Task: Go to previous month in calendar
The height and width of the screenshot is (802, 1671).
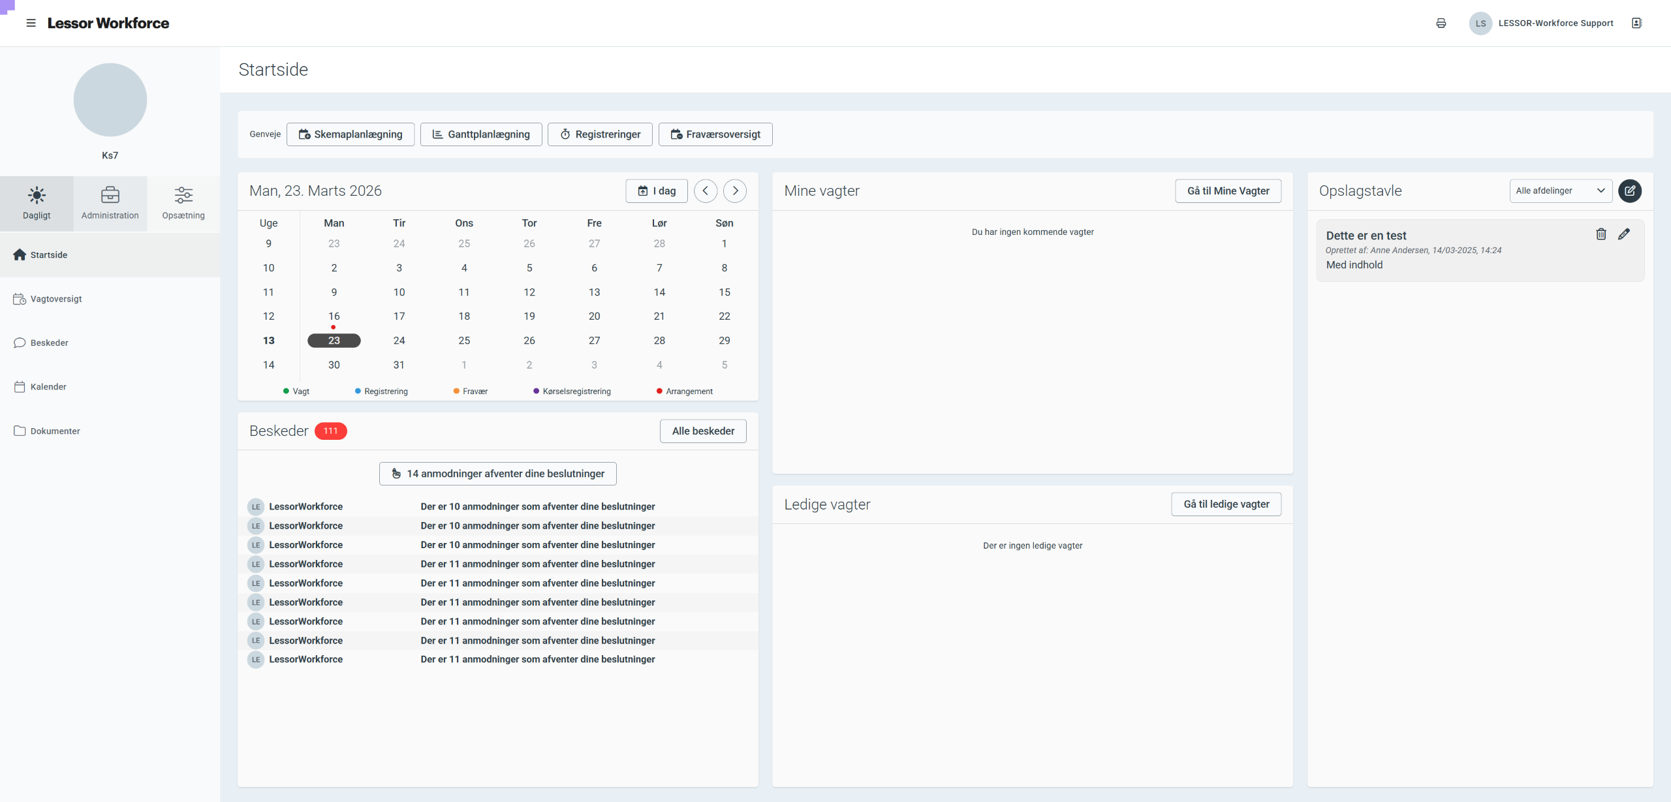Action: [x=705, y=191]
